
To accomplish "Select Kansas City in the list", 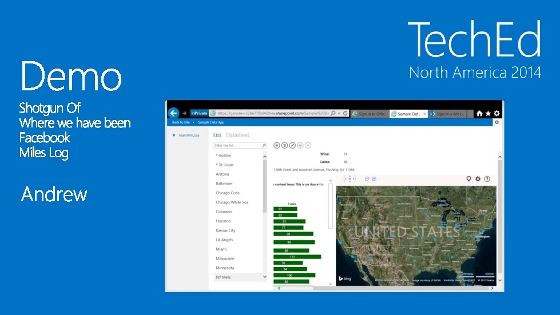I will pyautogui.click(x=238, y=230).
